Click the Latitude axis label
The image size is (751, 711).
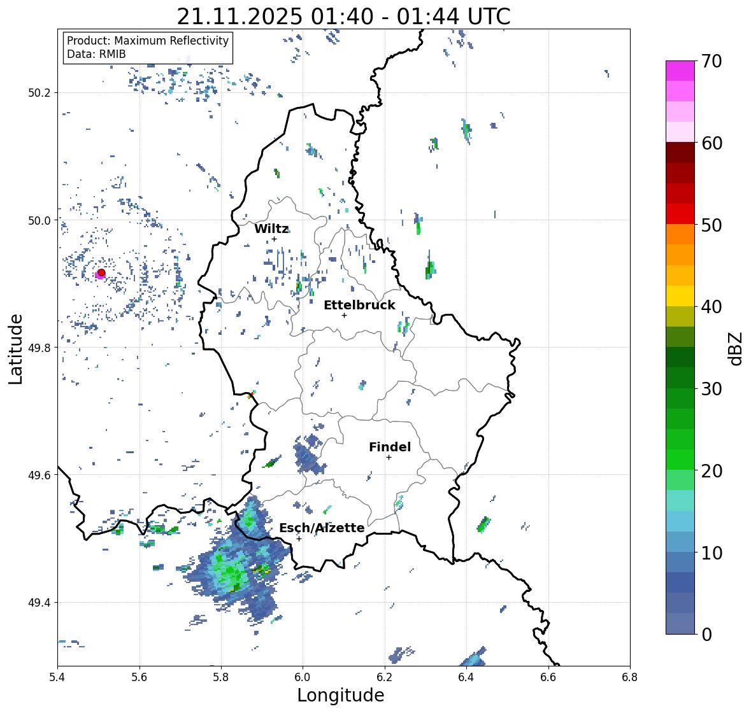[15, 349]
